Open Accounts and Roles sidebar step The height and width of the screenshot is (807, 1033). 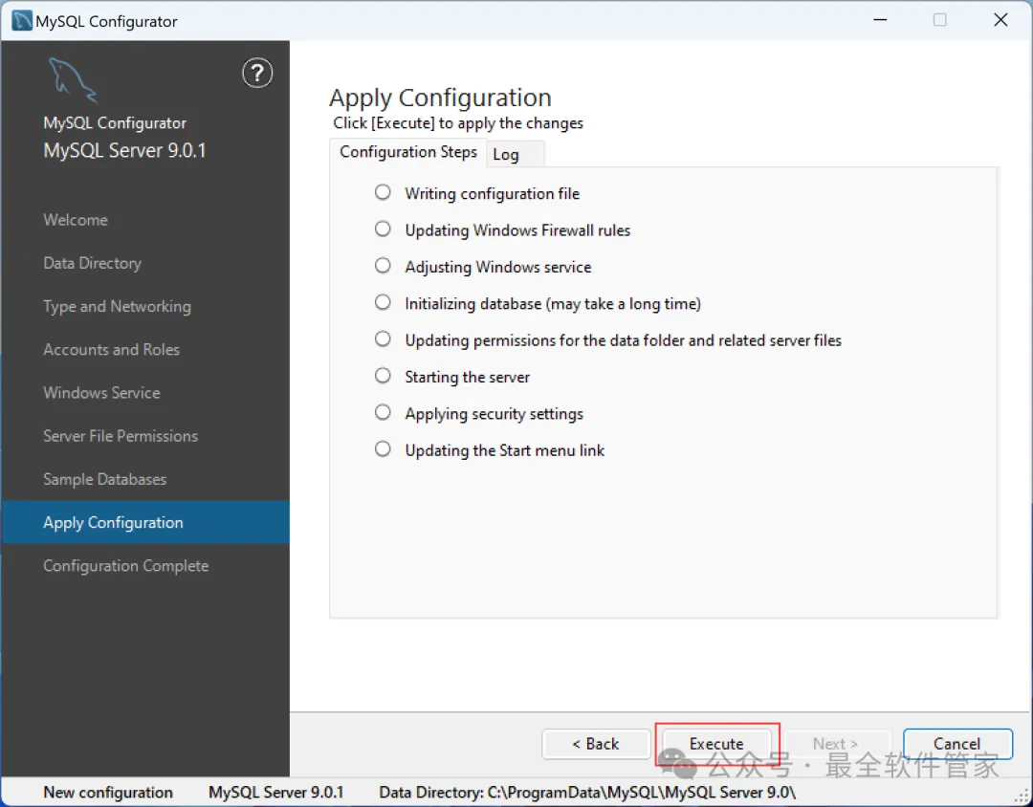point(111,349)
